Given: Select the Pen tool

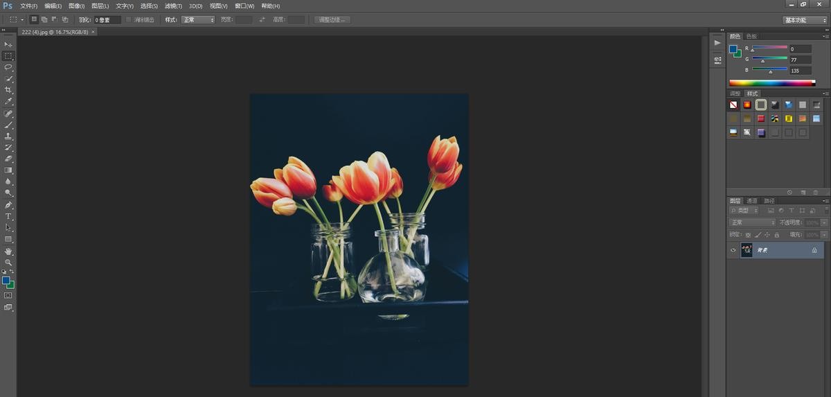Looking at the screenshot, I should [x=8, y=205].
